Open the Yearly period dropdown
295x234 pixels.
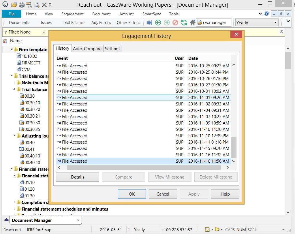[x=275, y=23]
